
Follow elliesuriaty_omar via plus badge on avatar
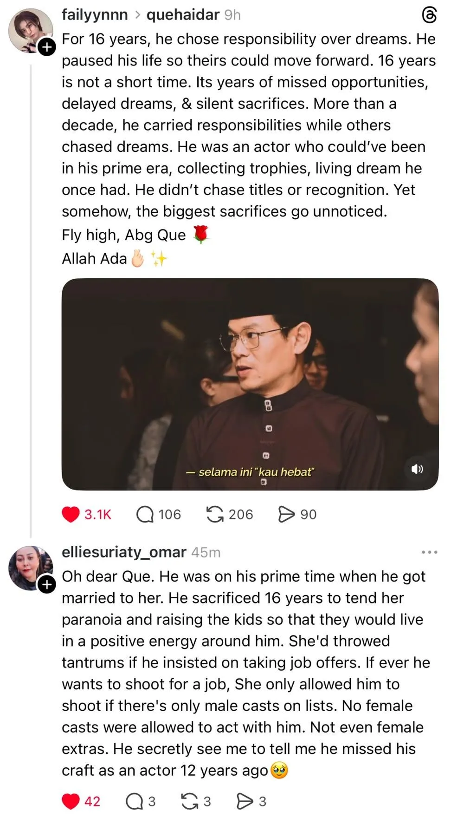[47, 584]
